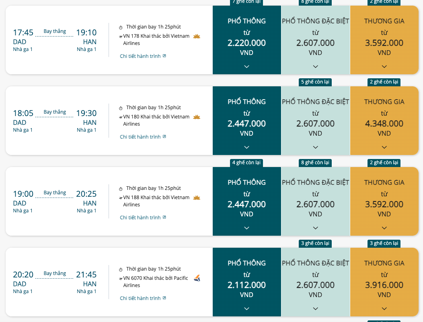Click Vietnam Airlines lotus logo for VN 180
423x322 pixels.
coord(197,117)
